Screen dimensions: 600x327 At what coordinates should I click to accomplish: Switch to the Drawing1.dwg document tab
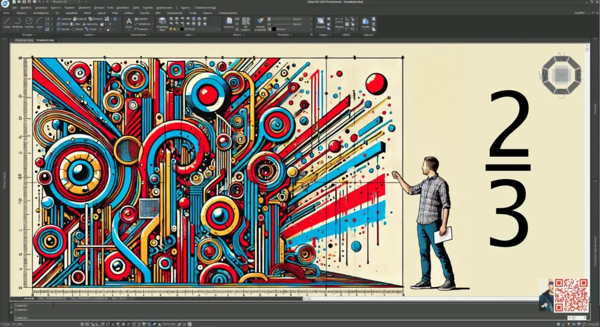click(x=23, y=40)
